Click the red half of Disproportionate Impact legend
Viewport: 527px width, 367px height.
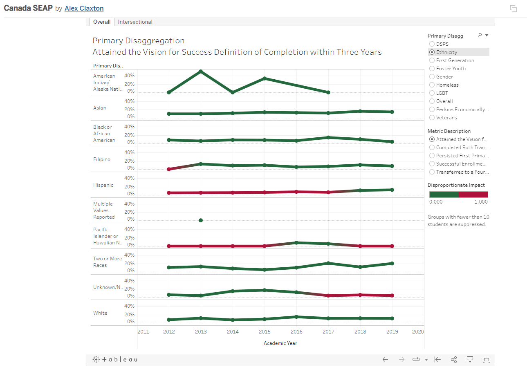coord(473,195)
